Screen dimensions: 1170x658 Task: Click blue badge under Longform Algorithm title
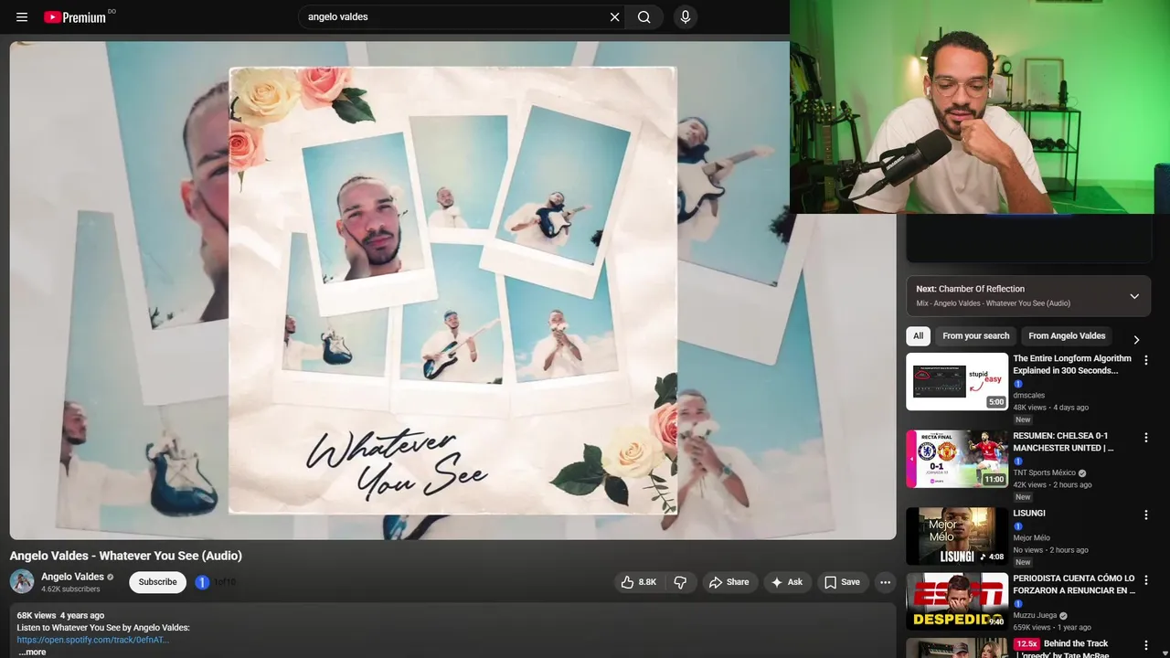click(x=1018, y=384)
